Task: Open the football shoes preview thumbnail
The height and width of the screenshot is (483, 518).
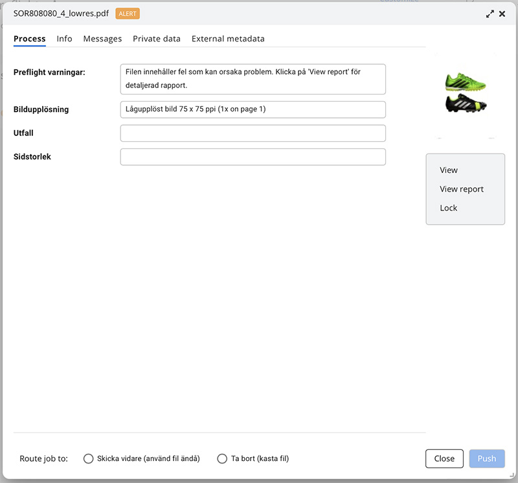Action: [x=466, y=95]
